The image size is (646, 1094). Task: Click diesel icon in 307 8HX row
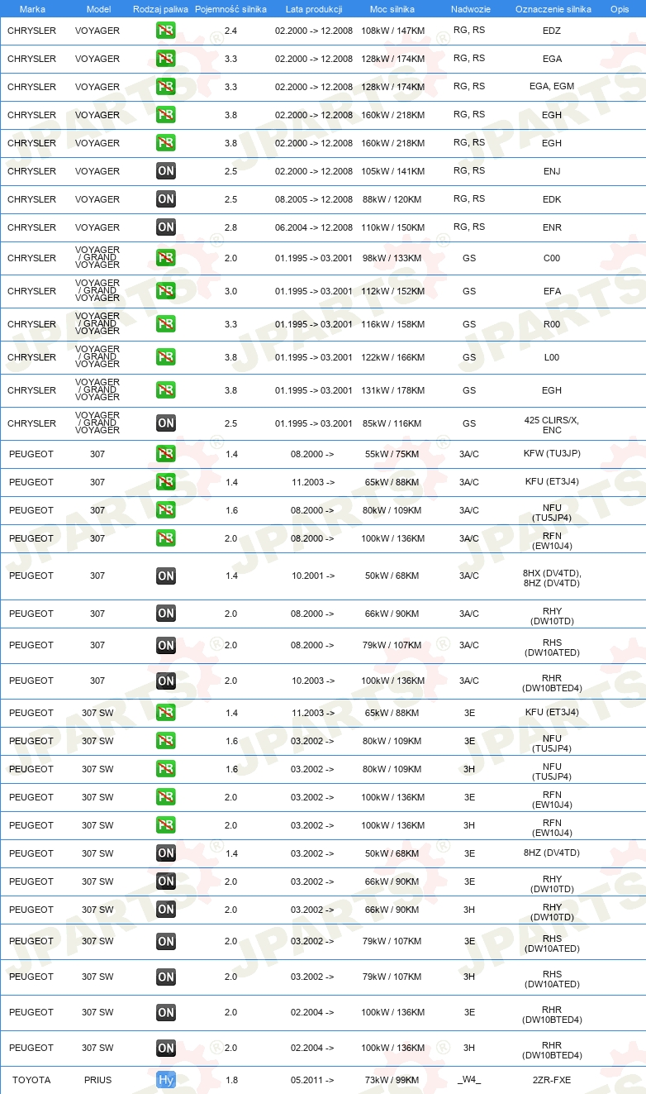point(166,576)
